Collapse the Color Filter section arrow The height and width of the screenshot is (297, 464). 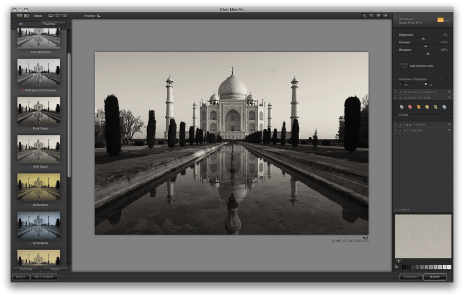[x=396, y=98]
